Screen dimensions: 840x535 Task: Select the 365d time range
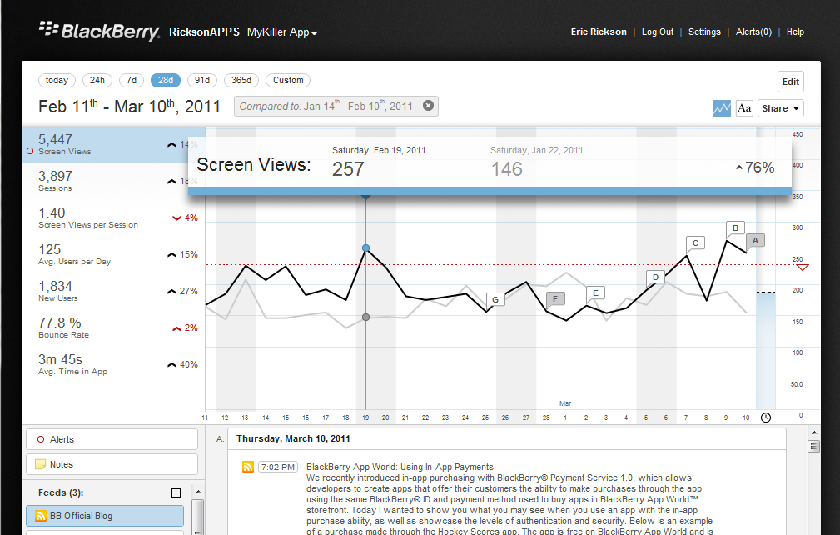coord(241,80)
